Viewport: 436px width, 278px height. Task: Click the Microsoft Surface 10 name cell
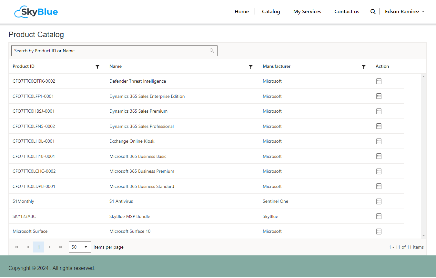pos(130,232)
